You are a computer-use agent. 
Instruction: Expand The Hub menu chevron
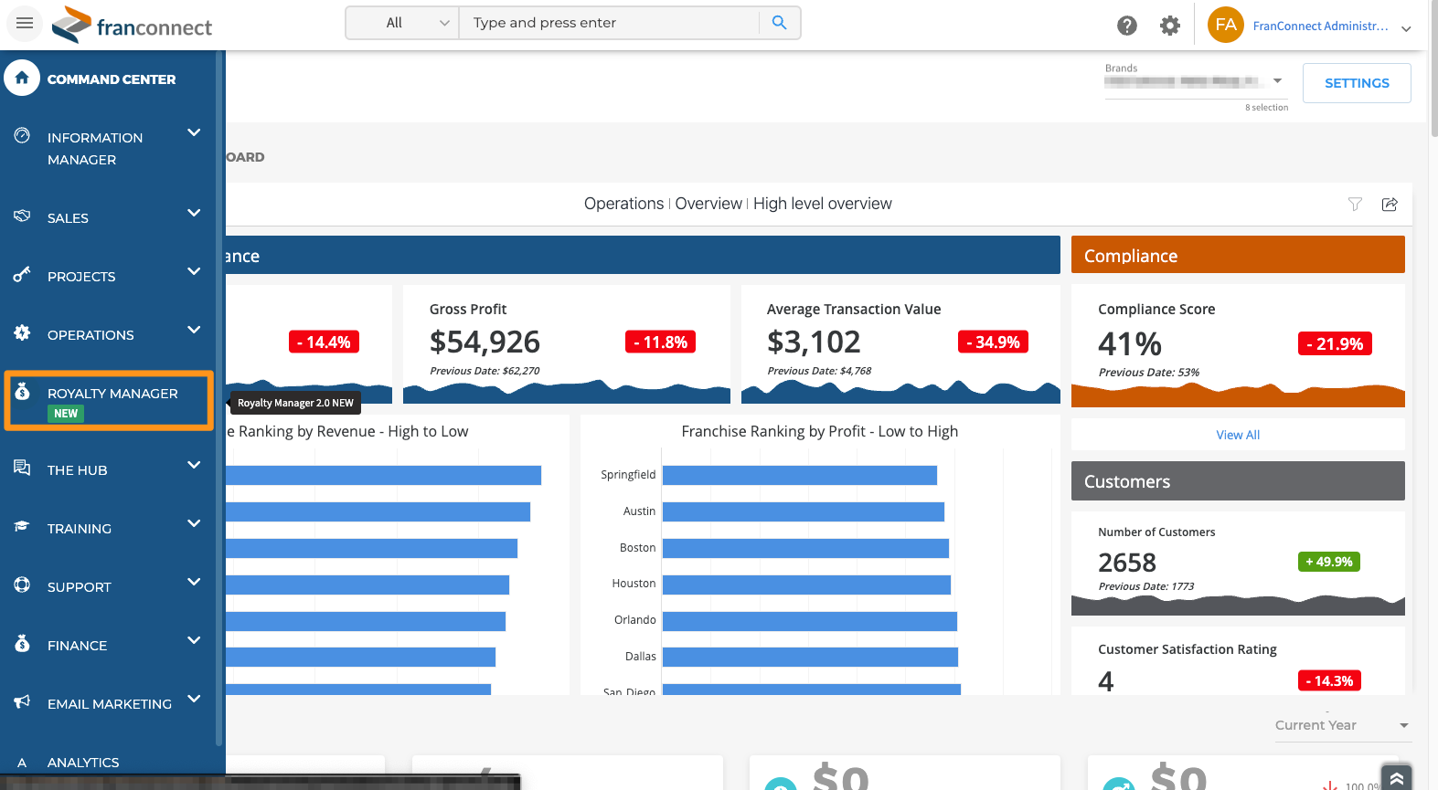click(194, 465)
